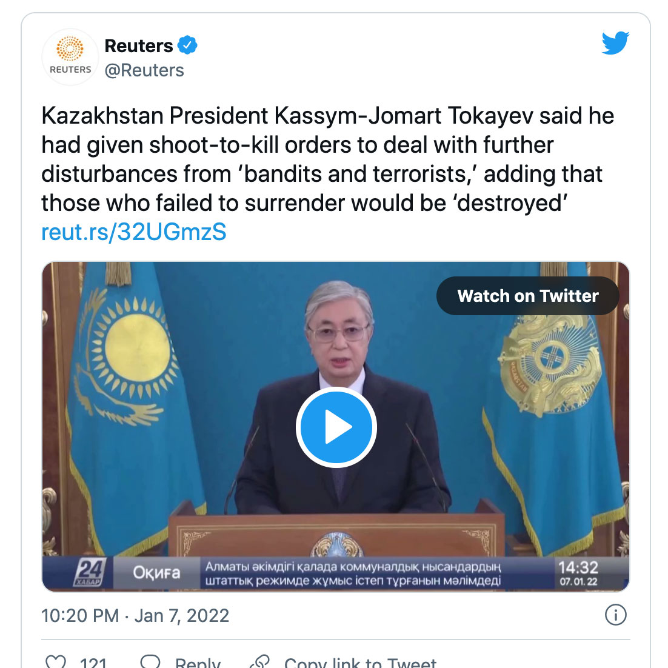Click the 121 likes count
668x668 pixels.
click(93, 663)
